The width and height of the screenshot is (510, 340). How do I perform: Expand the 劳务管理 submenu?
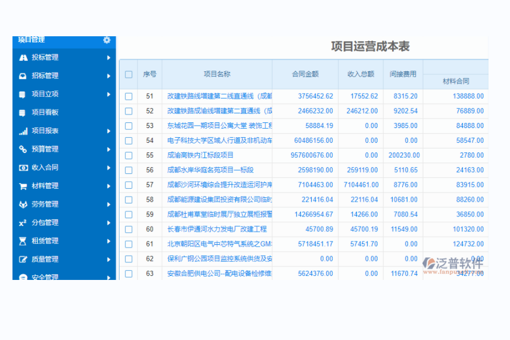tap(110, 204)
